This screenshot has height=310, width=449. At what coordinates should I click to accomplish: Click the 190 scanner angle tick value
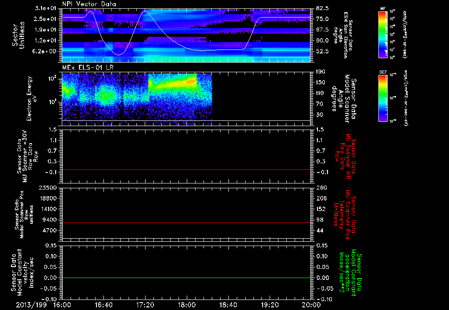pyautogui.click(x=321, y=72)
